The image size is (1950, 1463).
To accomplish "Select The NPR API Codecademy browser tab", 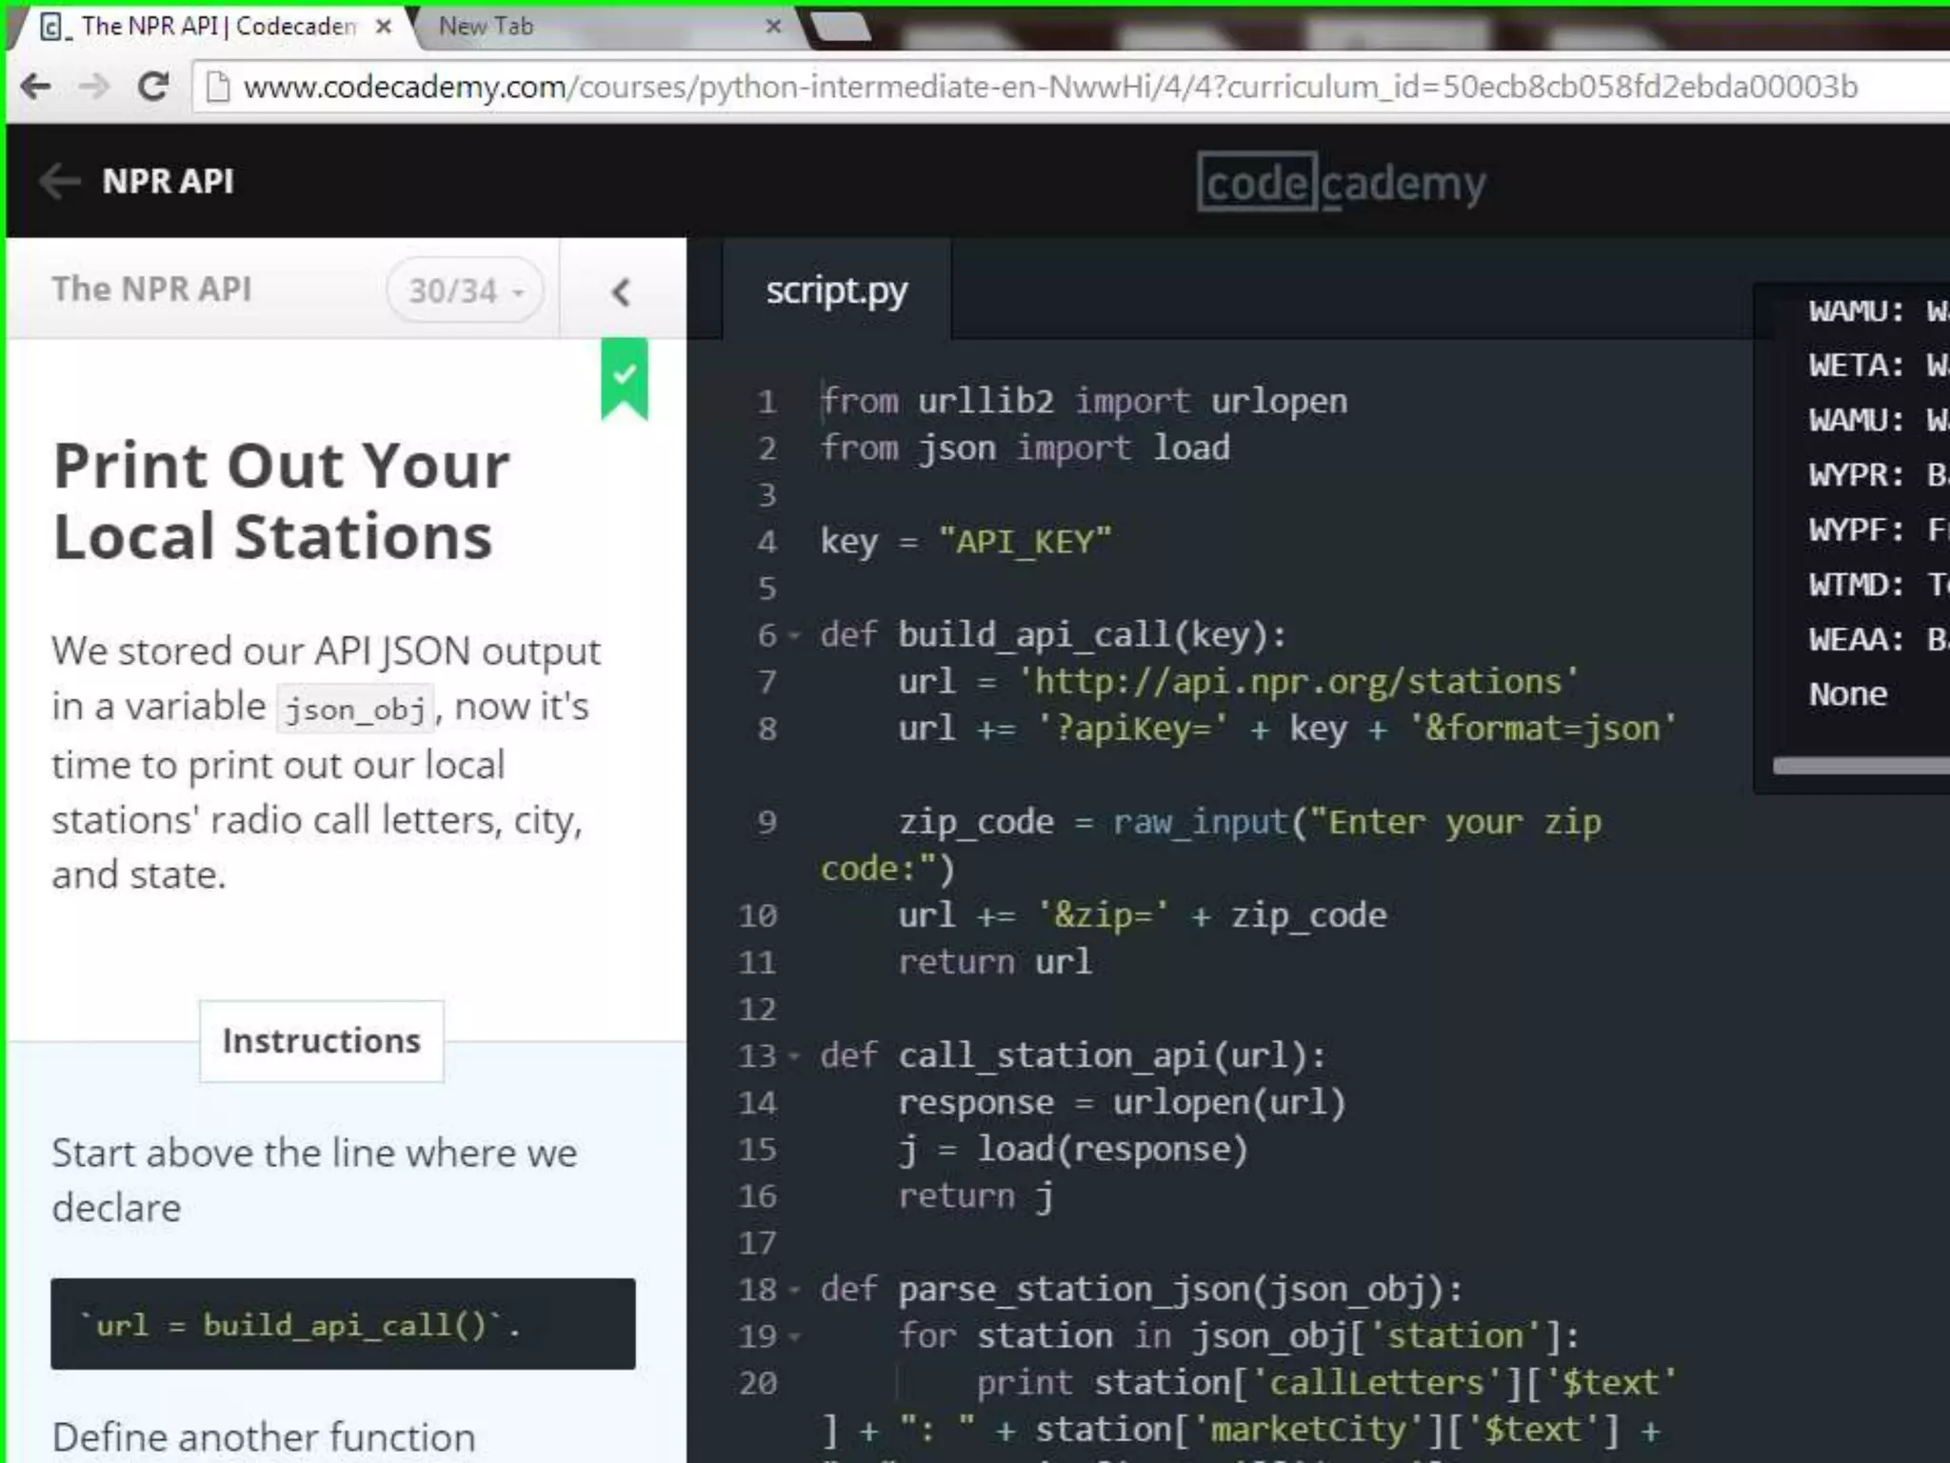I will click(214, 27).
